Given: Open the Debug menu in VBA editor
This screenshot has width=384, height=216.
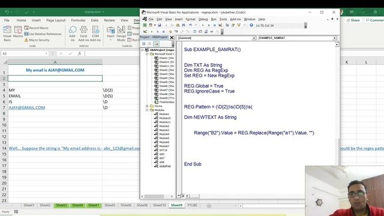Looking at the screenshot, I should 203,19.
